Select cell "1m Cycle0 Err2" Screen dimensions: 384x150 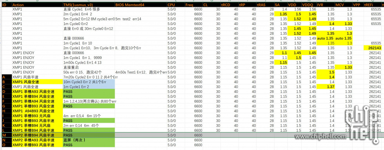click(x=89, y=24)
